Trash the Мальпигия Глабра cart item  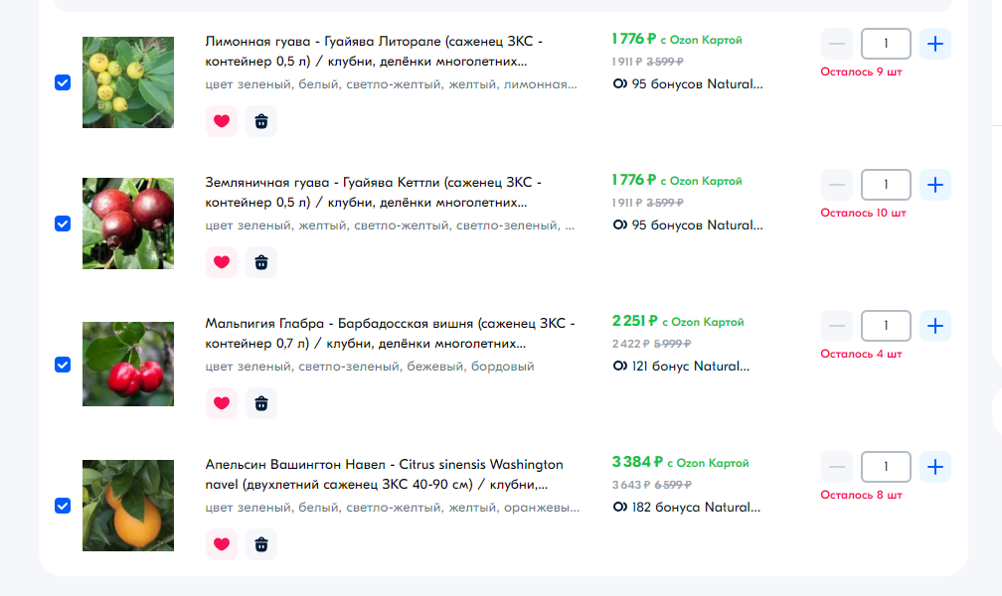pyautogui.click(x=261, y=403)
